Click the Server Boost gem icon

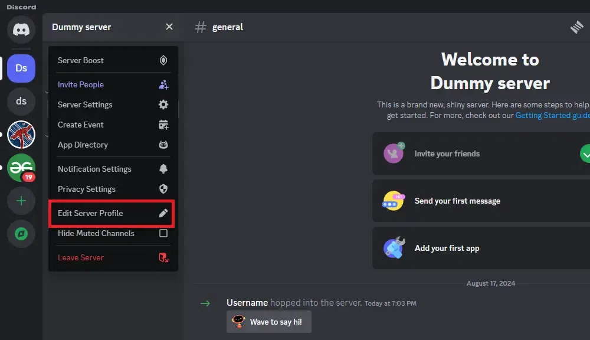click(x=163, y=60)
